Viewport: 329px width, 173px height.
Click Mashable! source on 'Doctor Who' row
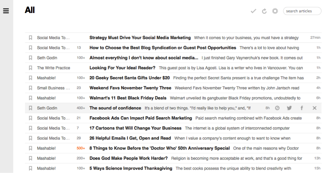click(46, 148)
